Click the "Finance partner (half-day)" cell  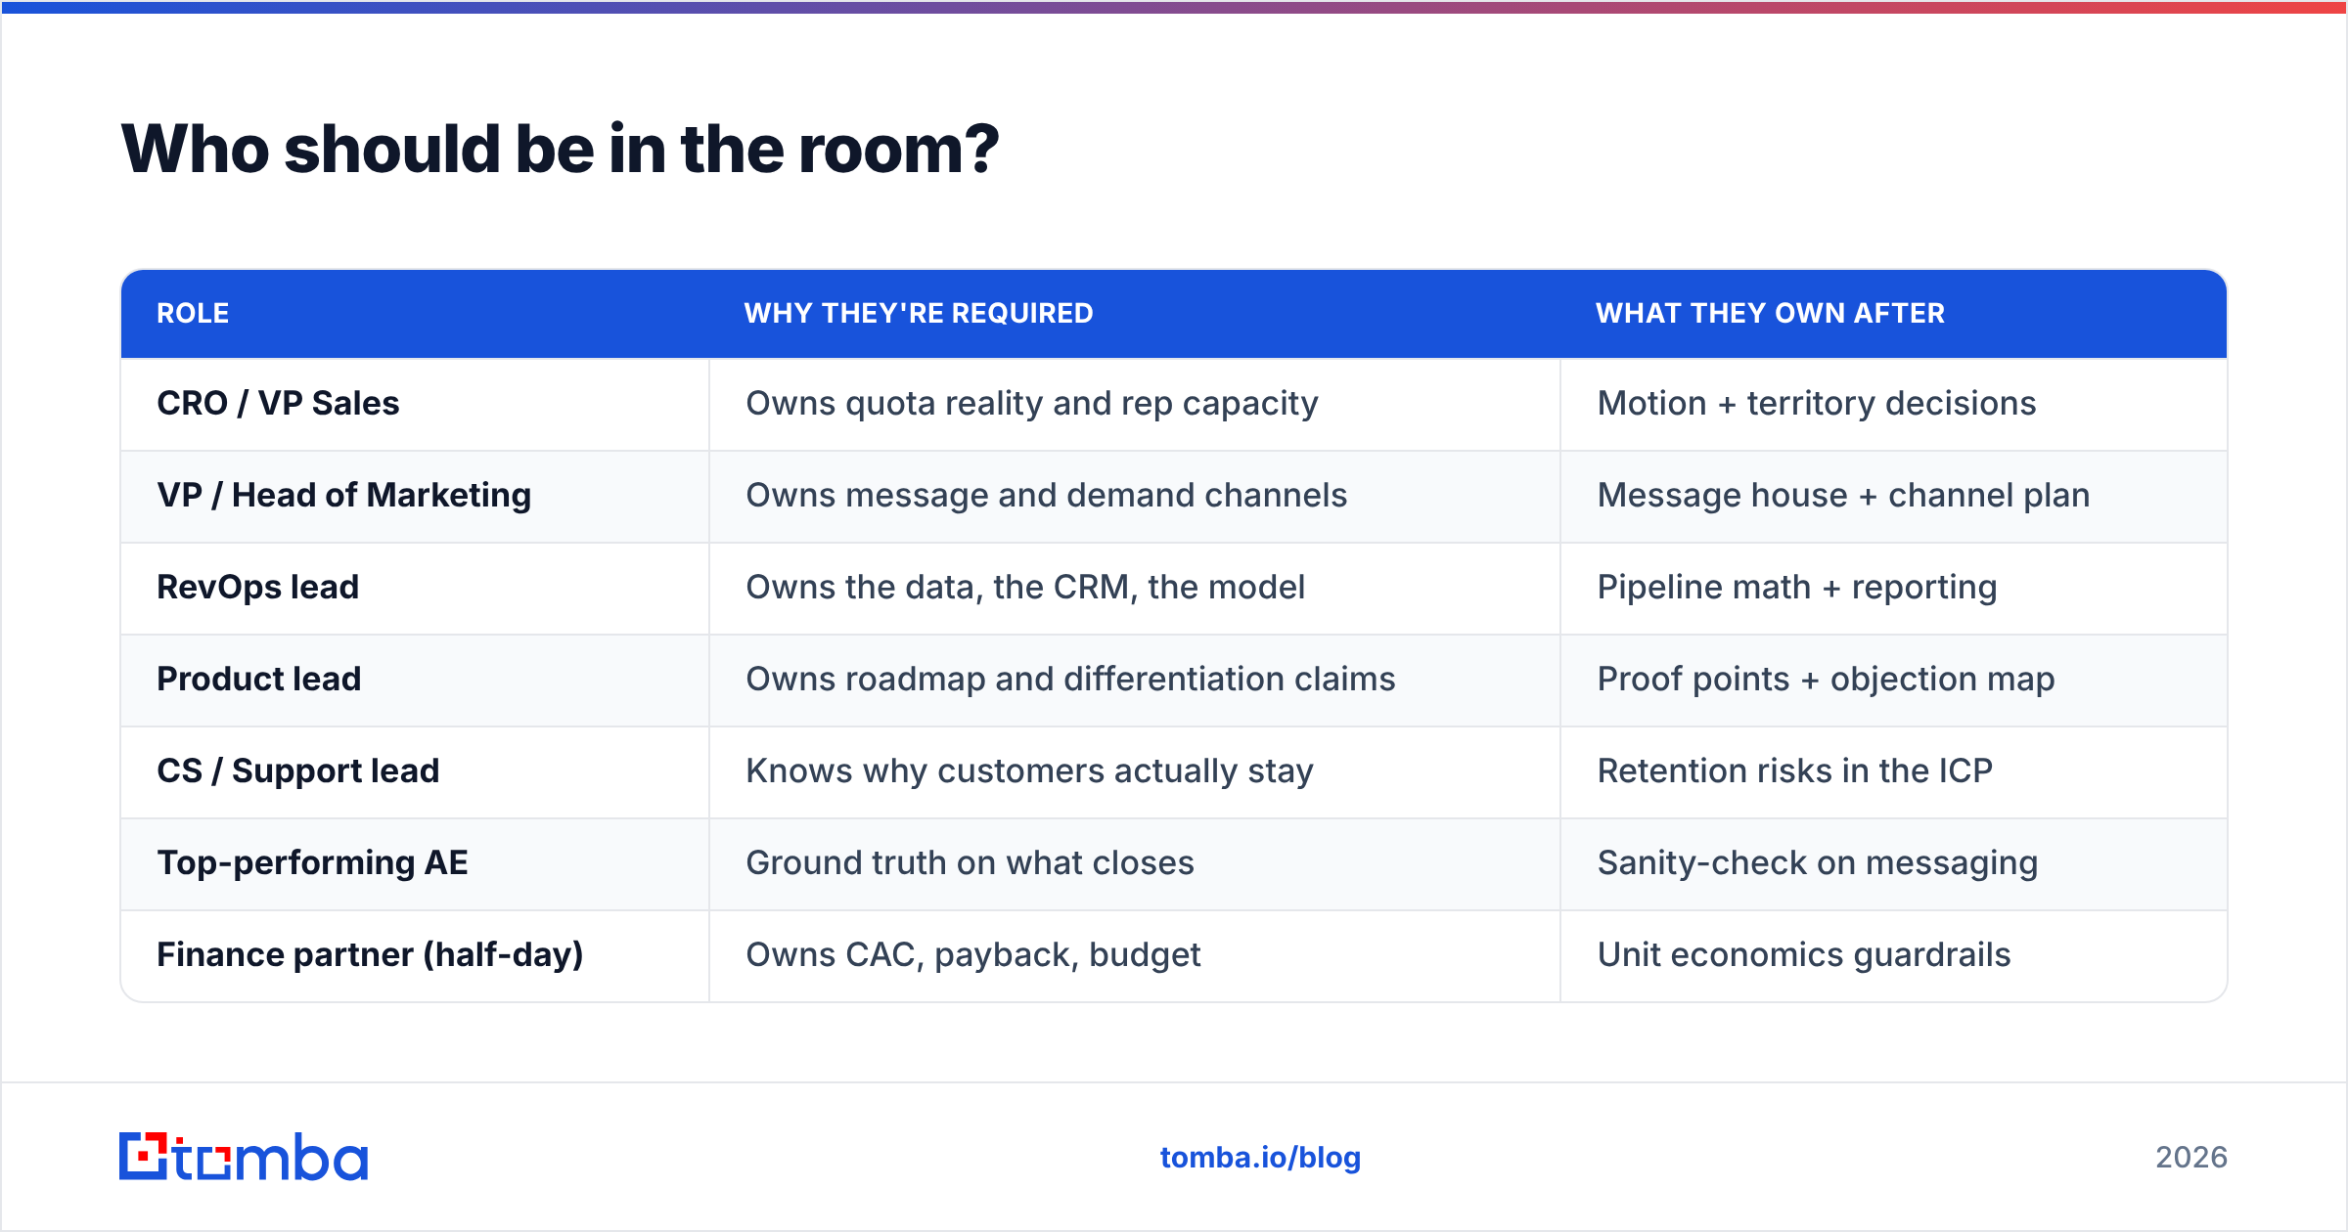pos(415,955)
